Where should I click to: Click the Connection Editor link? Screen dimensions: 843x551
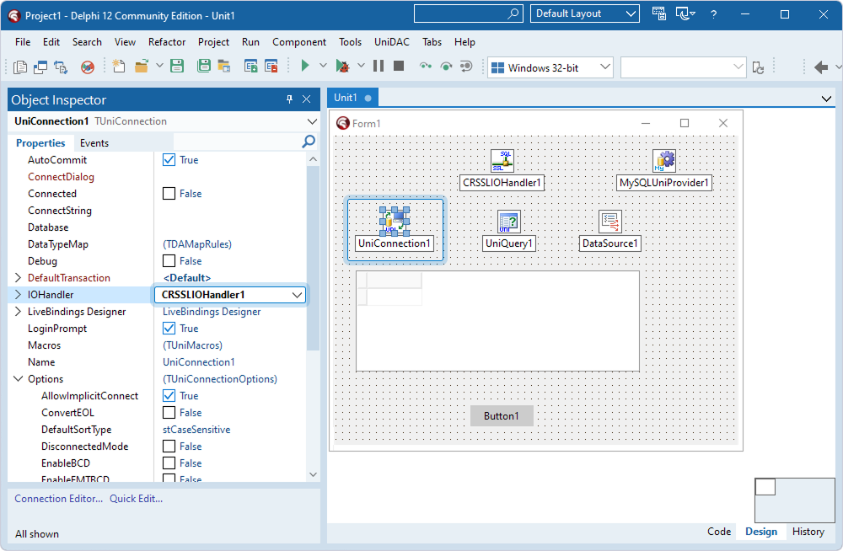[x=59, y=498]
